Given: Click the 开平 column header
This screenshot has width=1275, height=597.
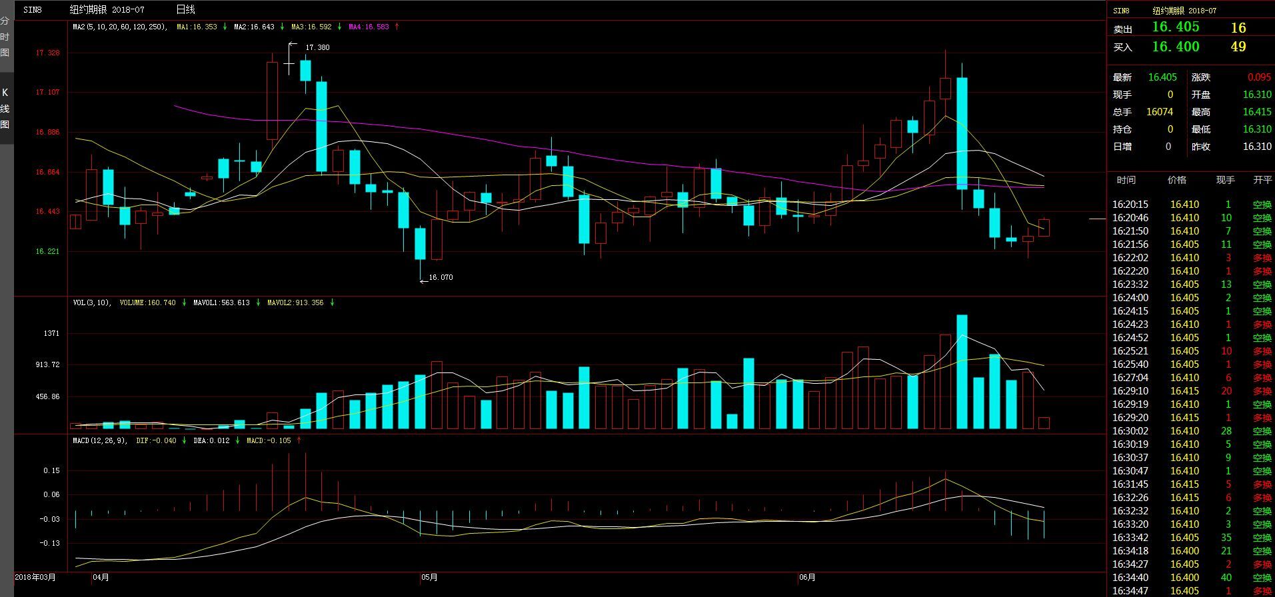Looking at the screenshot, I should (1262, 181).
